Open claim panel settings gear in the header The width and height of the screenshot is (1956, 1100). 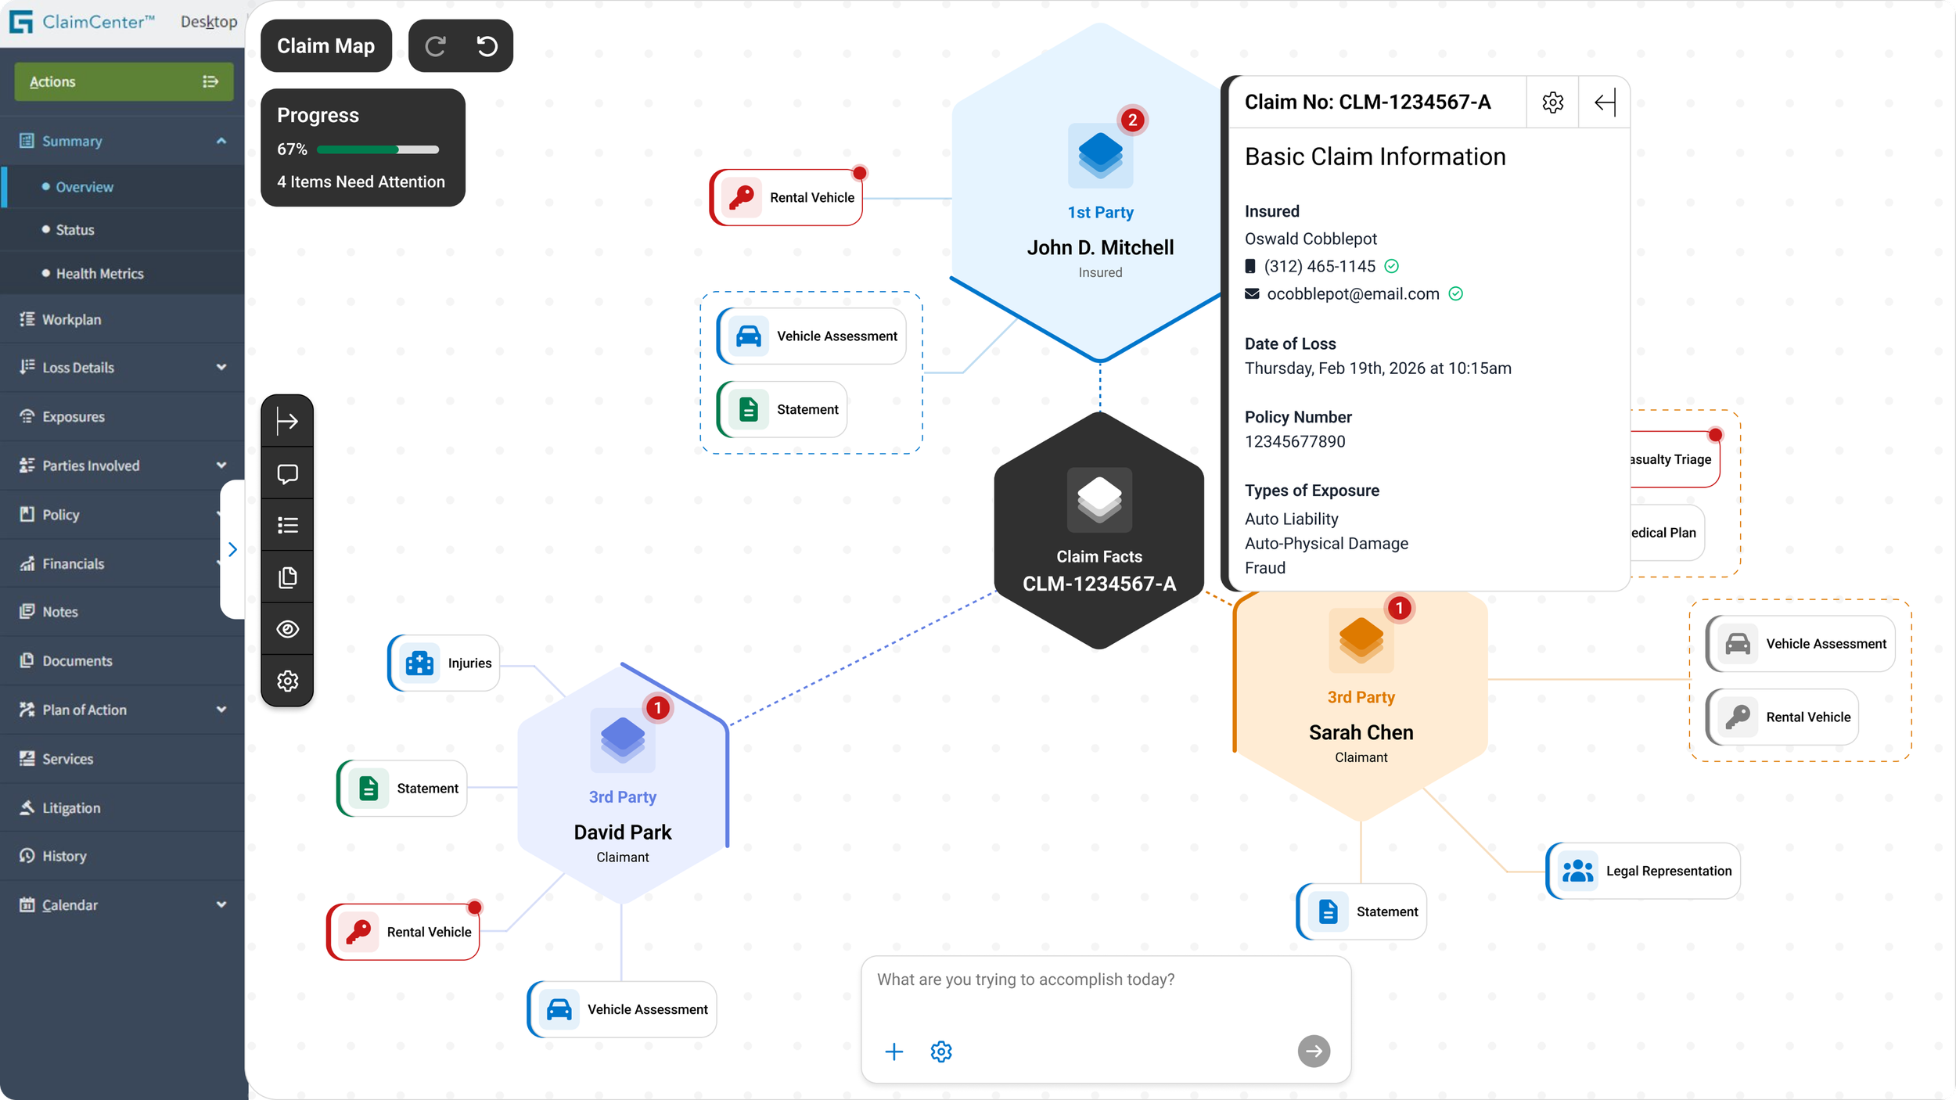pyautogui.click(x=1552, y=102)
